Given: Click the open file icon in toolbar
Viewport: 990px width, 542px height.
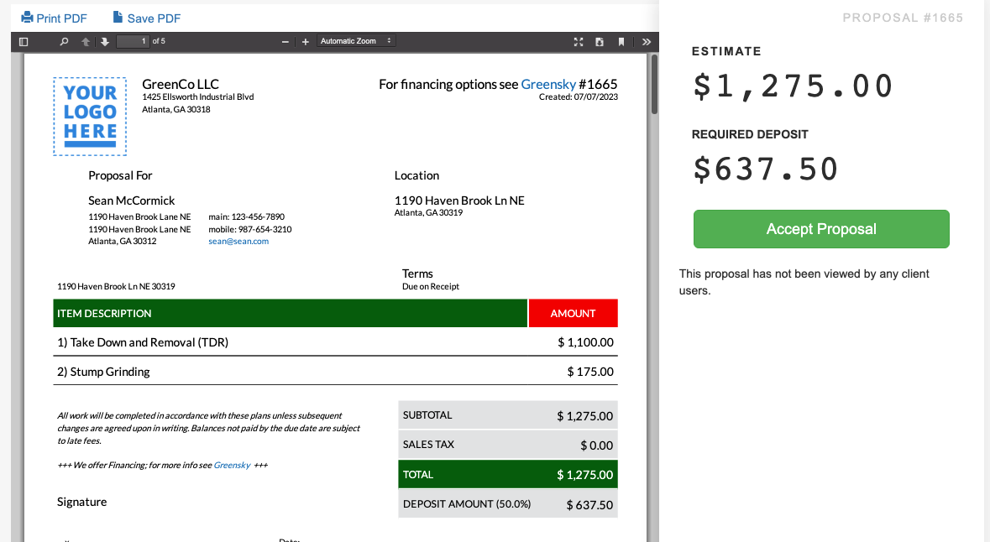Looking at the screenshot, I should (x=600, y=41).
